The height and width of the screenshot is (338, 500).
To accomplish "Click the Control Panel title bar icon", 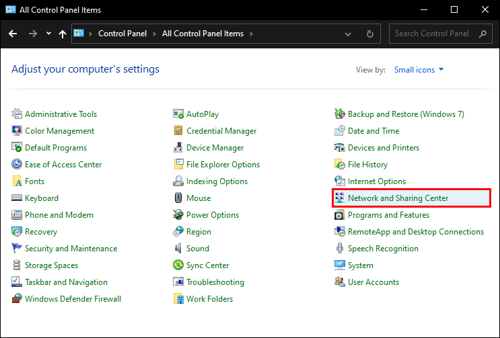I will 11,9.
